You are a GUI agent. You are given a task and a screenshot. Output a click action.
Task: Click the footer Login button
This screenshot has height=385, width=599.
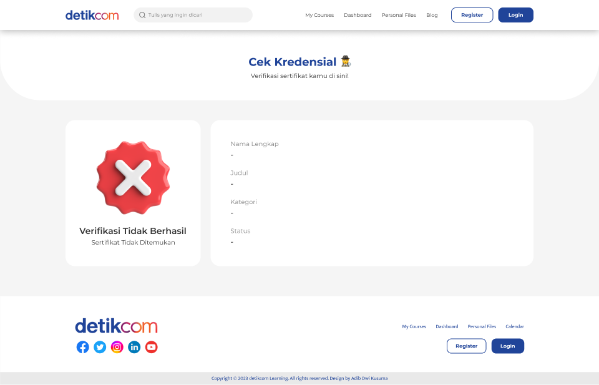(x=508, y=346)
